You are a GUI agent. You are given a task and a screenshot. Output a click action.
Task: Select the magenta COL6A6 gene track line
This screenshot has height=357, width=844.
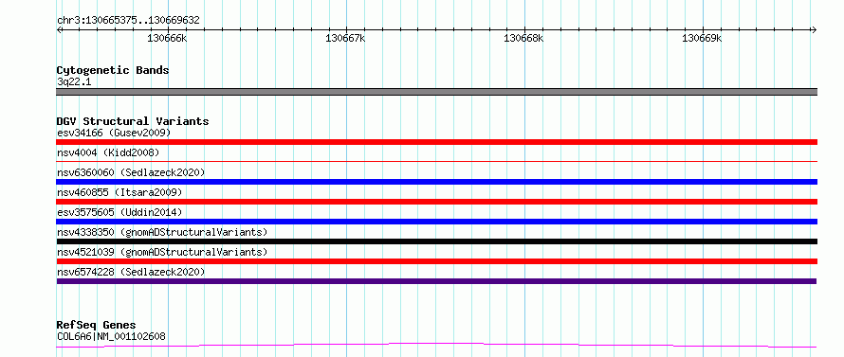tap(436, 346)
